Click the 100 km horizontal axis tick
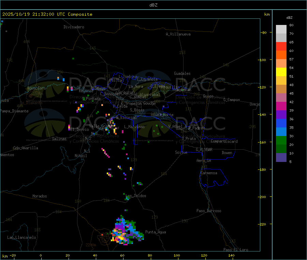The width and height of the screenshot is (307, 260). click(177, 255)
